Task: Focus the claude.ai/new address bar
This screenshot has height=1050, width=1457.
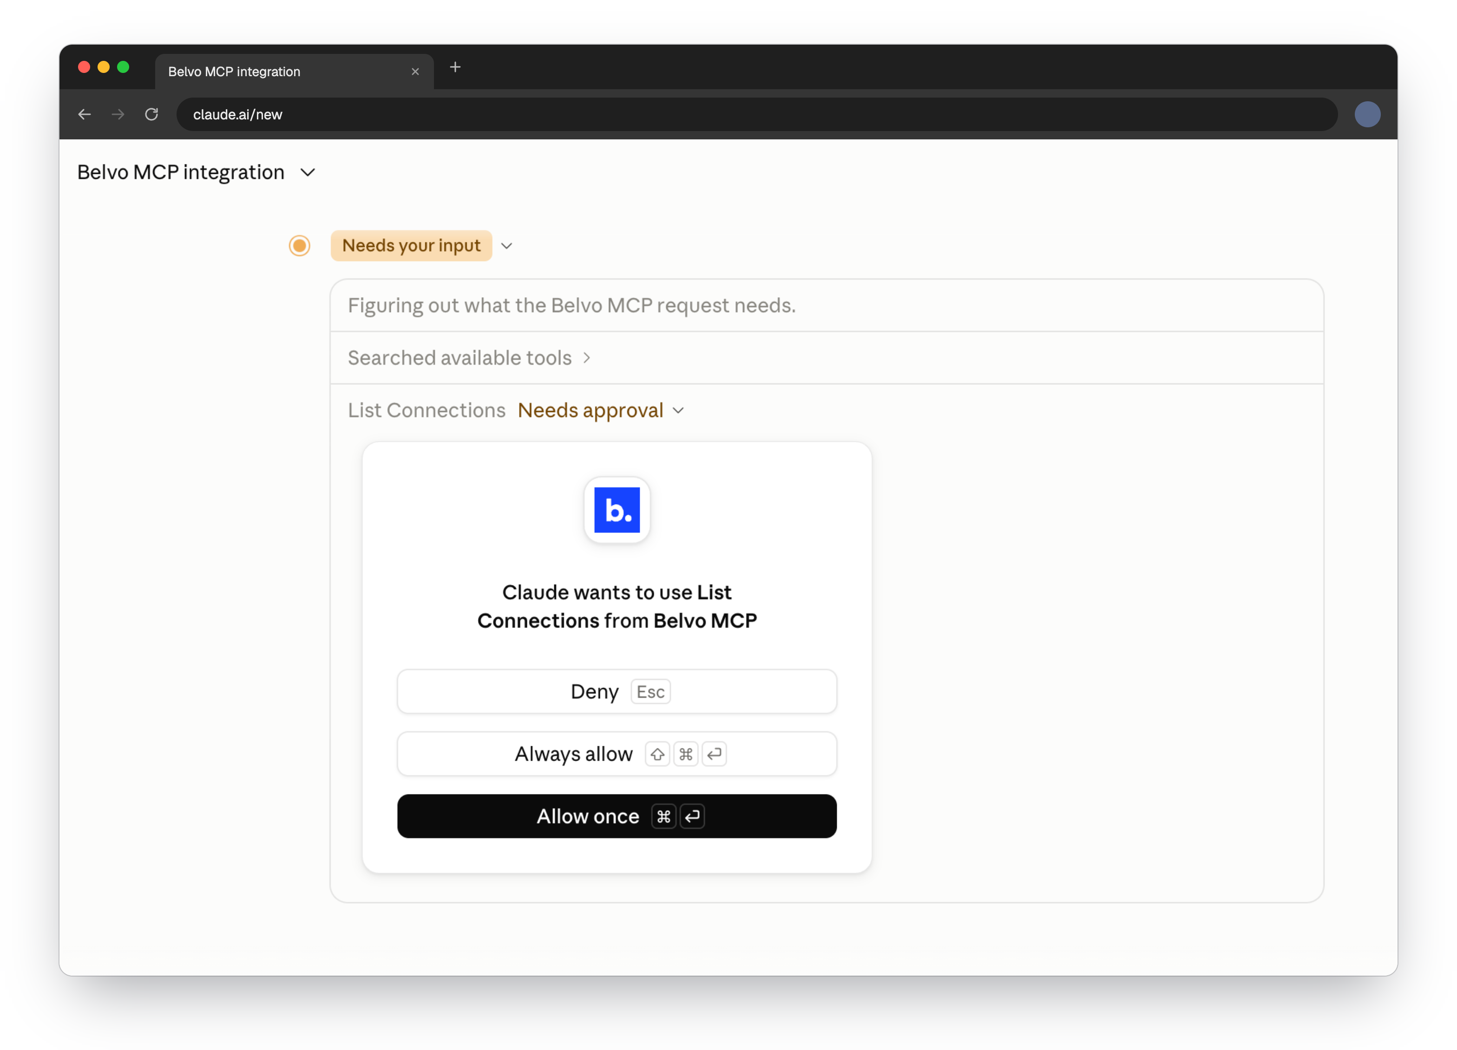Action: pos(757,114)
